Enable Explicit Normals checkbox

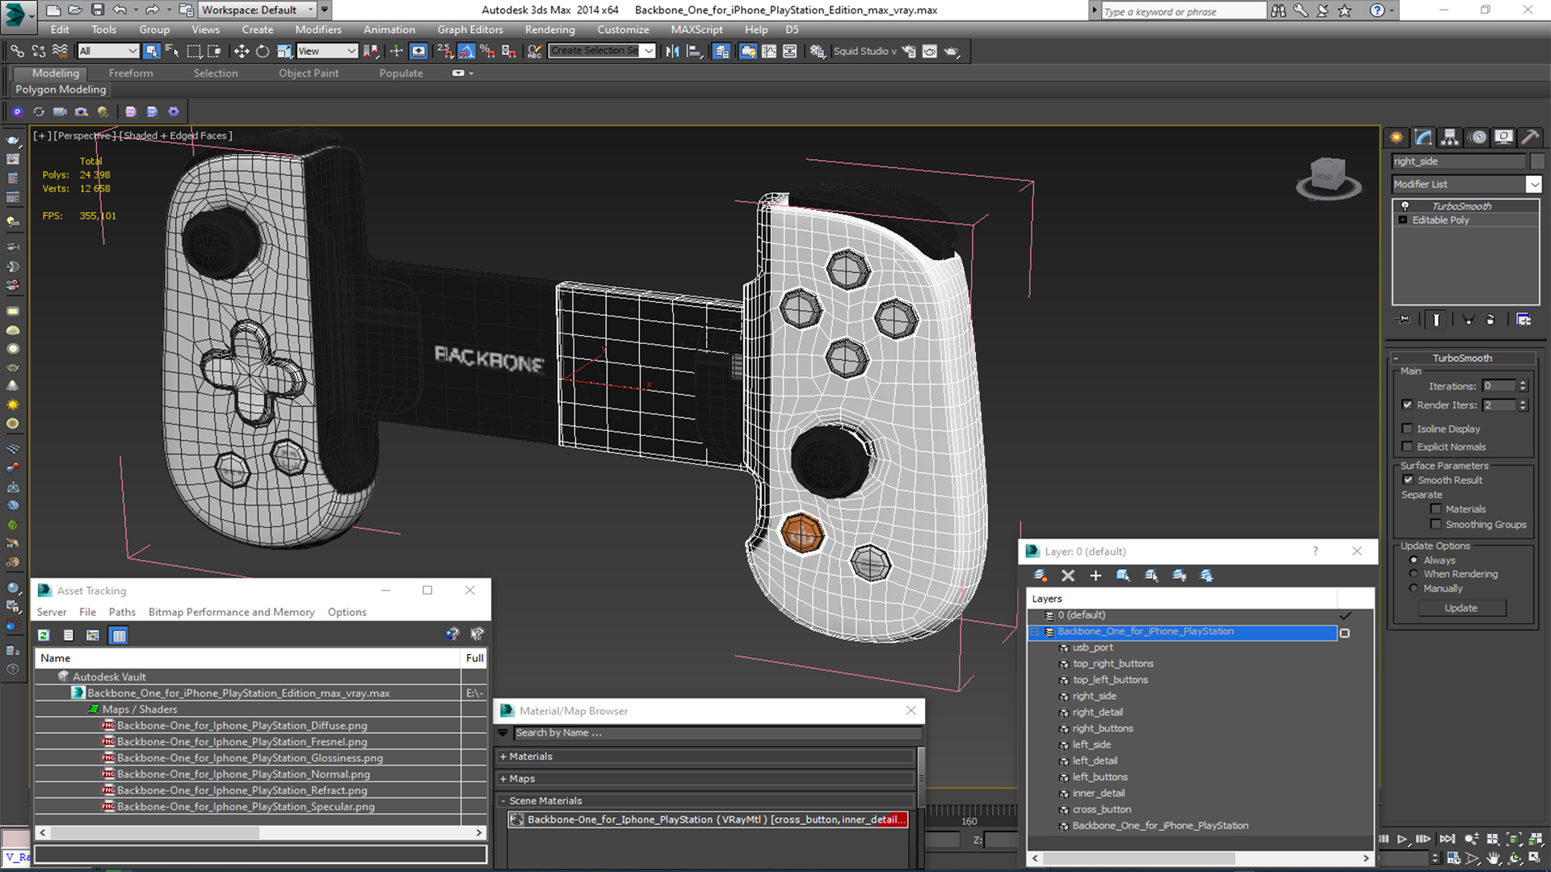pos(1407,446)
